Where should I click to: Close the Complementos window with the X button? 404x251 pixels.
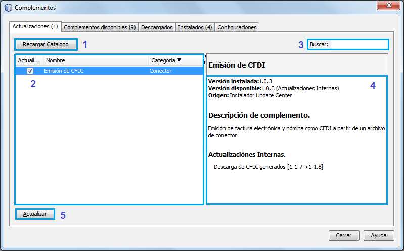389,6
